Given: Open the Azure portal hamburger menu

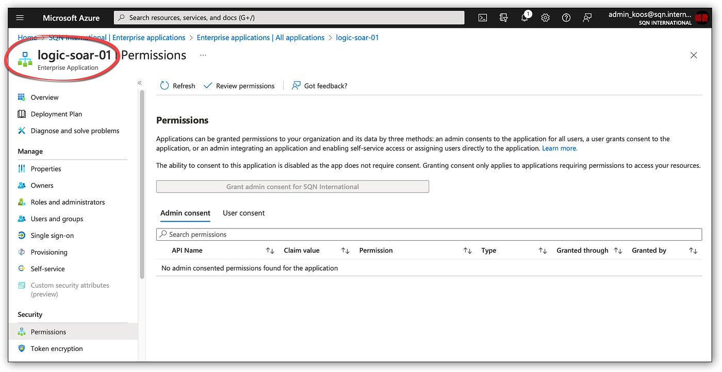Looking at the screenshot, I should click(x=20, y=17).
